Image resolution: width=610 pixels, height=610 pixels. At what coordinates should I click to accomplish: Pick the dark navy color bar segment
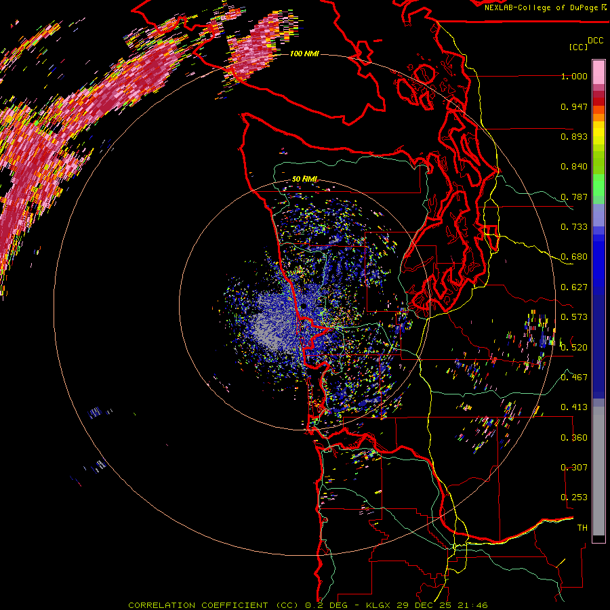tap(598, 342)
